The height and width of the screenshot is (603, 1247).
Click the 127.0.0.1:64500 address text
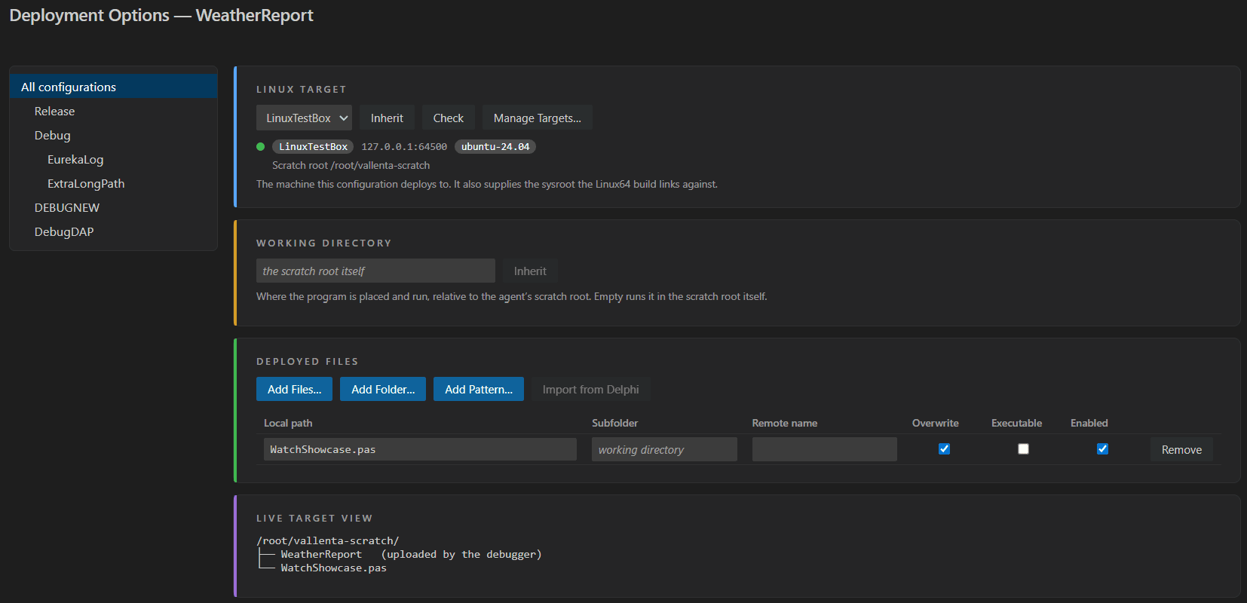tap(404, 147)
